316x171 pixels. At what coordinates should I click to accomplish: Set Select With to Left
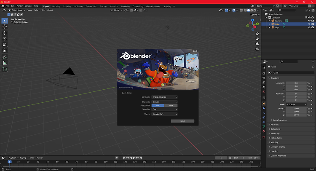[158, 106]
